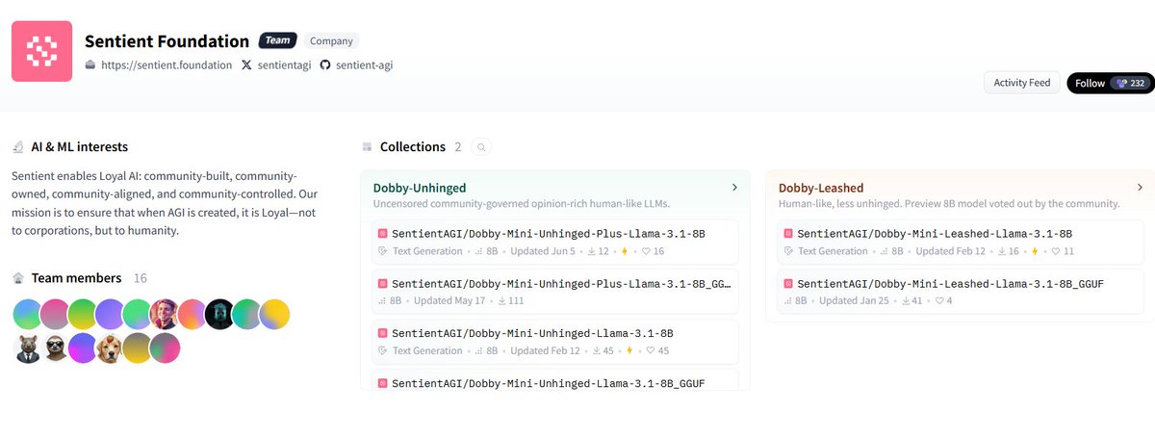Image resolution: width=1155 pixels, height=438 pixels.
Task: Open Dobby-Mini-Unhinged-Llama-3.1-8B_GGUF model card
Action: tap(549, 383)
